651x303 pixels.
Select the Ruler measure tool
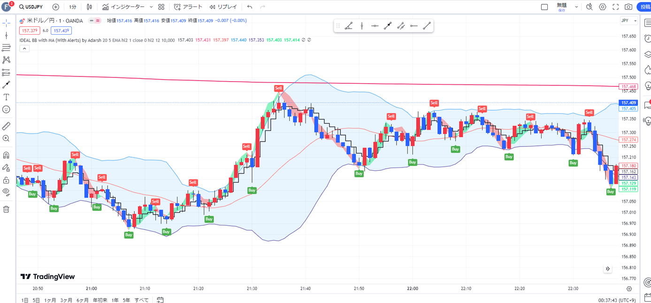click(6, 126)
